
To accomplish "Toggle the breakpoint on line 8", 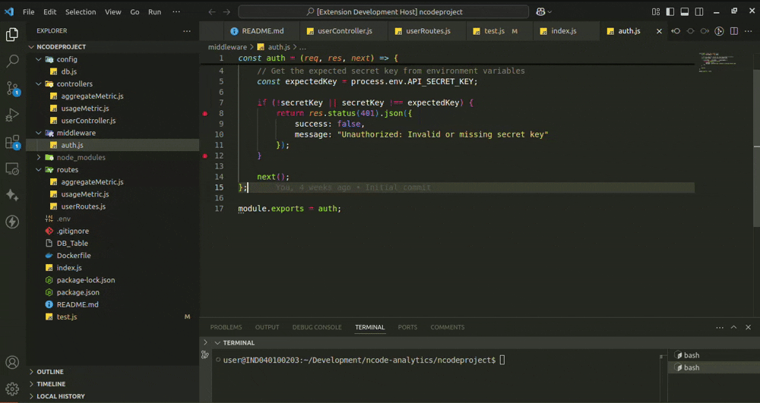I will pos(205,113).
